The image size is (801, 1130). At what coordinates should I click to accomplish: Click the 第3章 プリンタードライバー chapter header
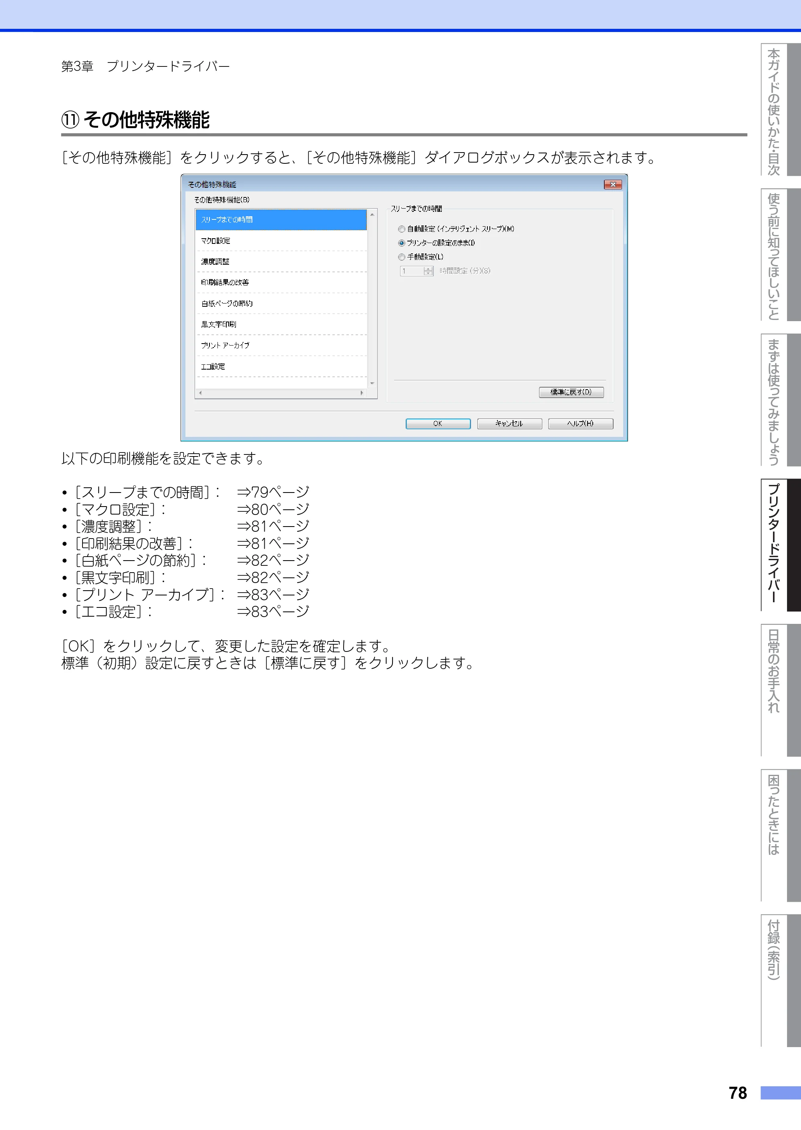[145, 66]
